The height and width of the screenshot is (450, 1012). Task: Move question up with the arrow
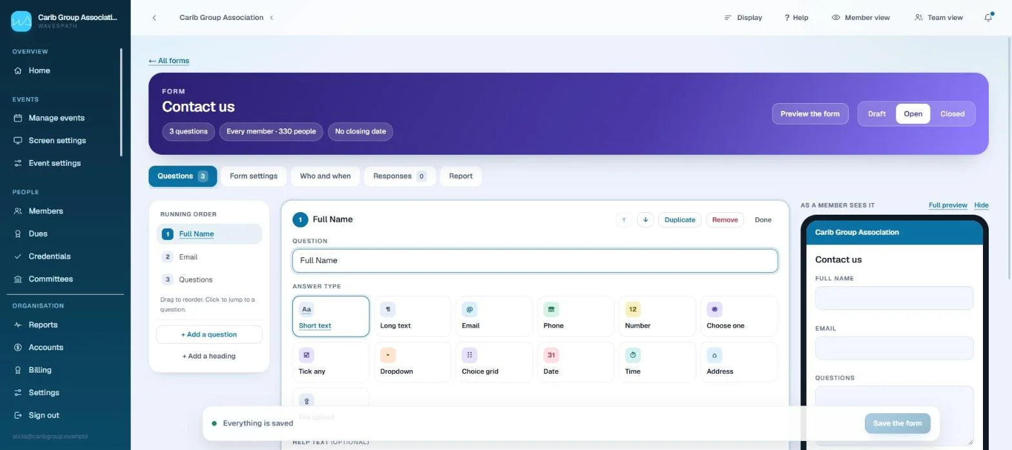click(623, 220)
